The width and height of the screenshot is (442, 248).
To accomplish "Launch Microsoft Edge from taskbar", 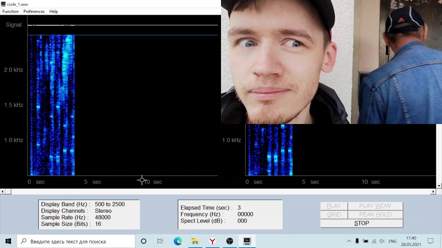I will pyautogui.click(x=178, y=241).
